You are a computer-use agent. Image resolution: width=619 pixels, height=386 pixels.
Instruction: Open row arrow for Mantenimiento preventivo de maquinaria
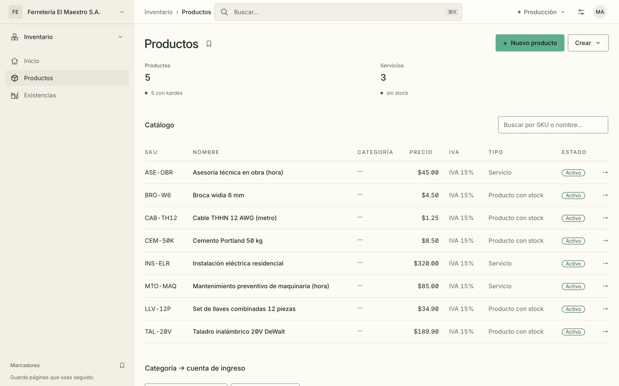pos(605,286)
